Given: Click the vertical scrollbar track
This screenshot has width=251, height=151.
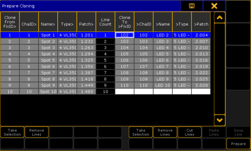Looking at the screenshot, I should (220, 69).
